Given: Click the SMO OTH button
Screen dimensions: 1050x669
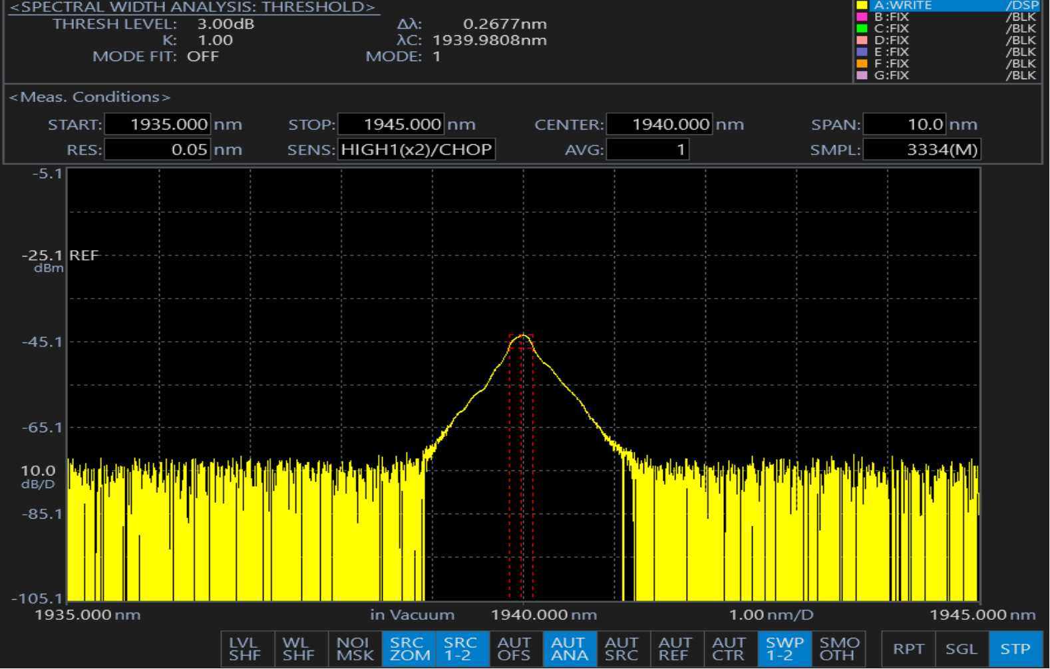Looking at the screenshot, I should [838, 649].
